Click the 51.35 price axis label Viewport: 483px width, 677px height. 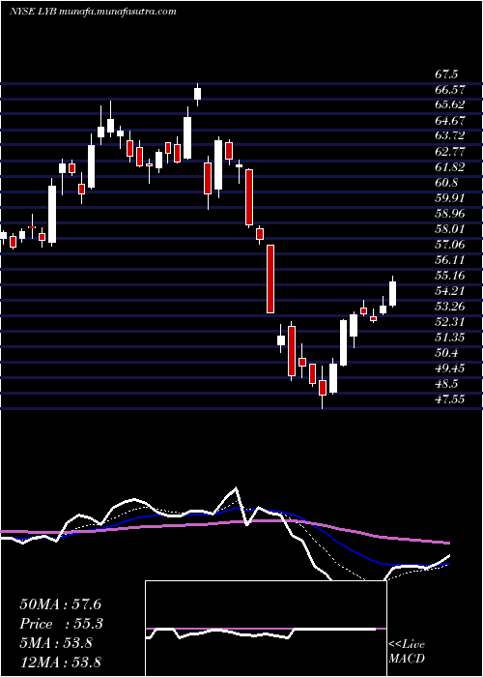pyautogui.click(x=449, y=338)
